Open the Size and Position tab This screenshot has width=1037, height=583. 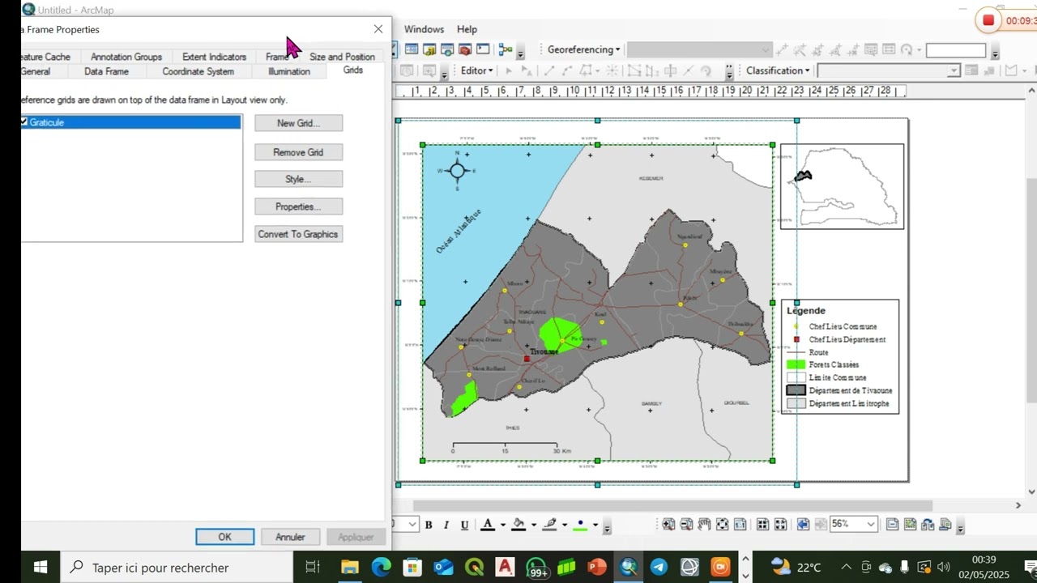coord(342,57)
